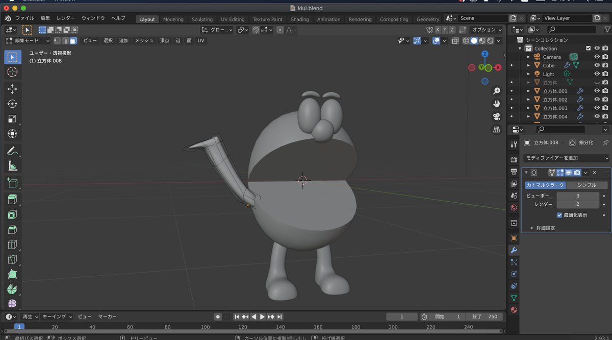Switch to UV Editing workspace tab
612x340 pixels.
click(x=233, y=19)
